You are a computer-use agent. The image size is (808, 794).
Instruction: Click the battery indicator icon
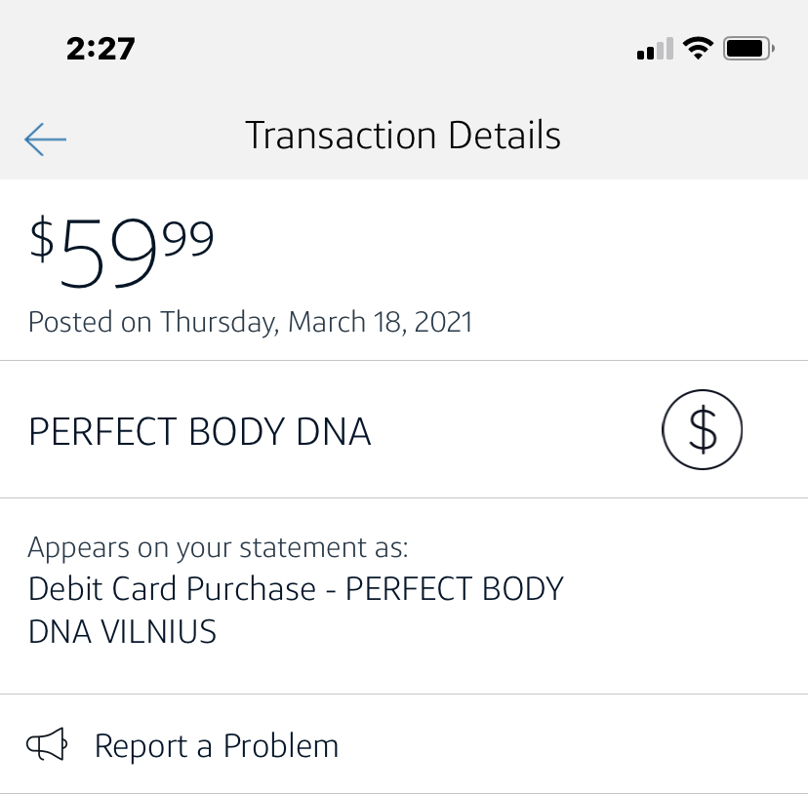point(748,48)
